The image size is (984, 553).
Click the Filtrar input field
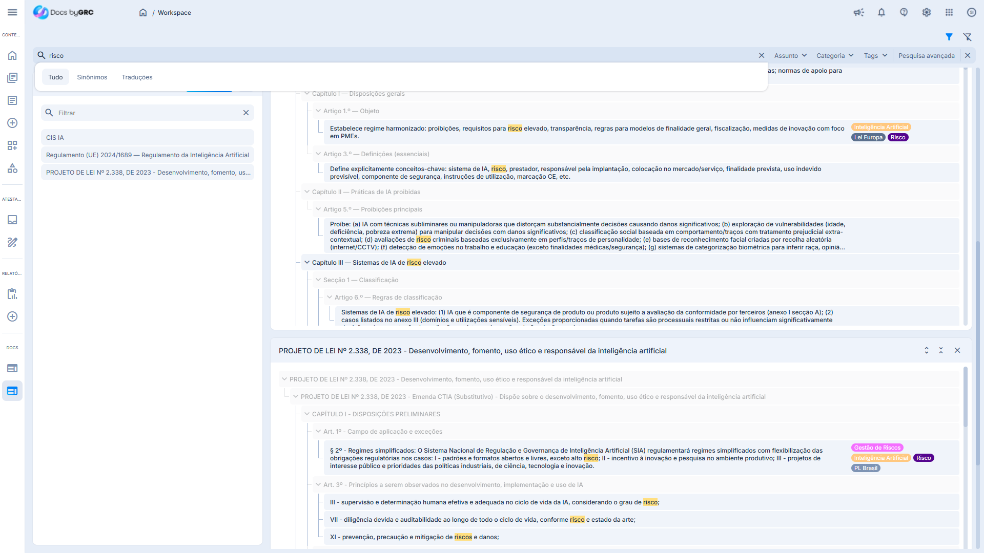point(146,113)
